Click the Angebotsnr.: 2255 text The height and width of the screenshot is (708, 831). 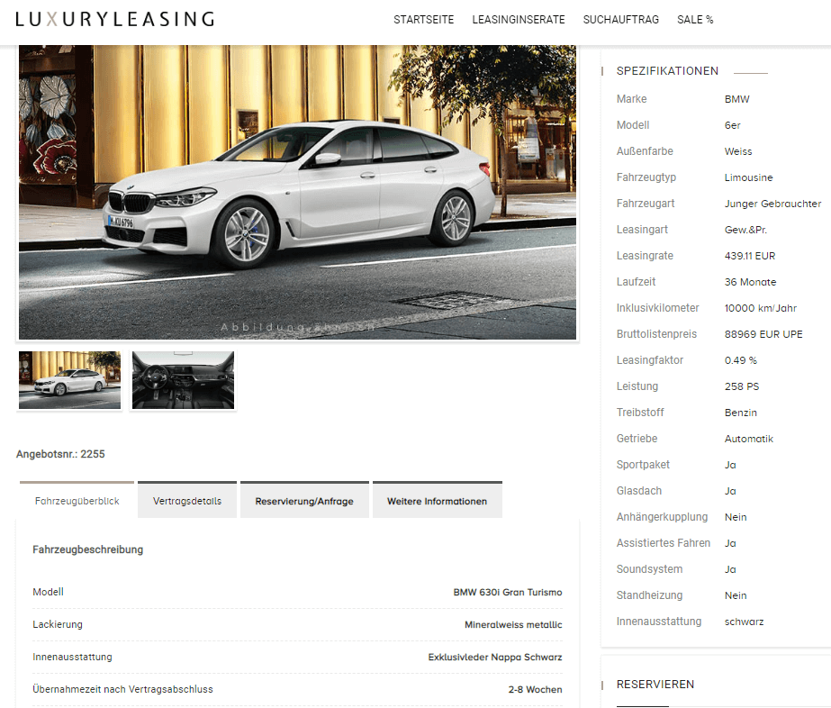pyautogui.click(x=60, y=454)
